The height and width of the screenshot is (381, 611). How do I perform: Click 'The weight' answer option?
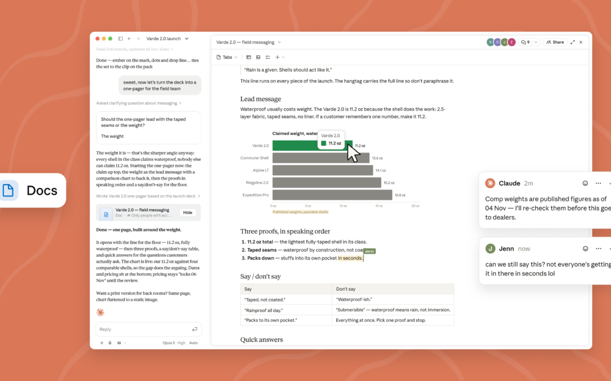click(112, 136)
